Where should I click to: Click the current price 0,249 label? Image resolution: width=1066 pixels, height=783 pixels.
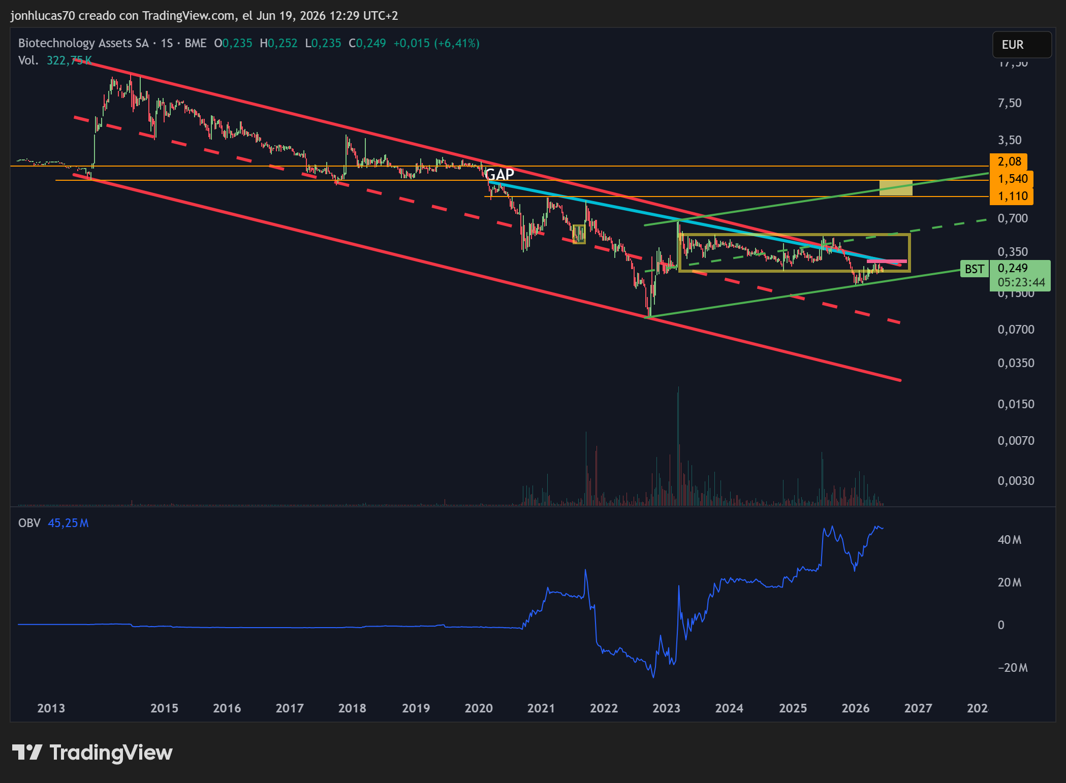1012,268
